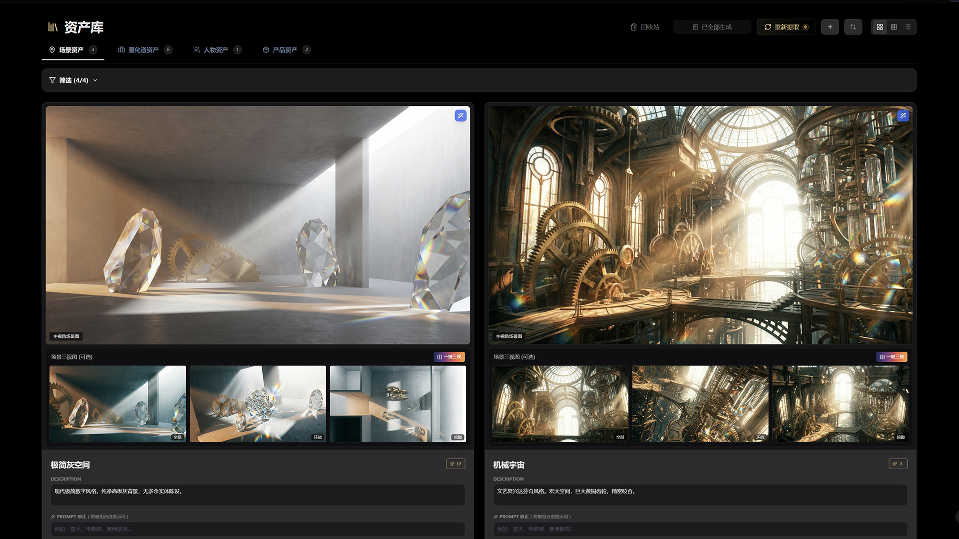Click magic wand icon on 机械宇宙 image

(903, 116)
